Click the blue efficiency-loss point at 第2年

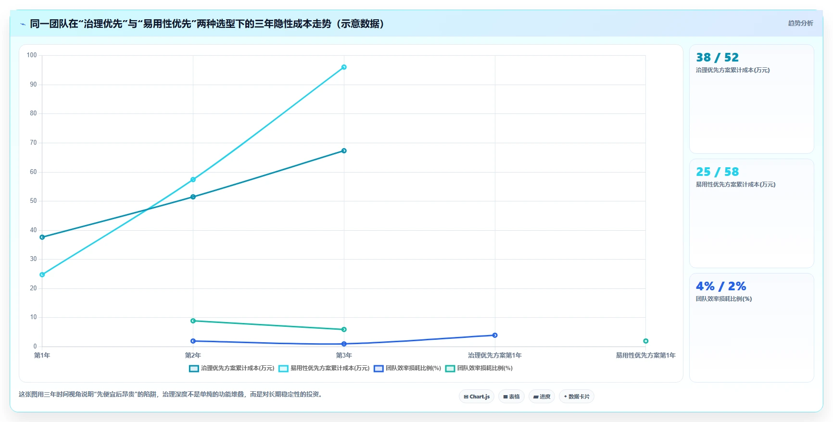click(193, 341)
